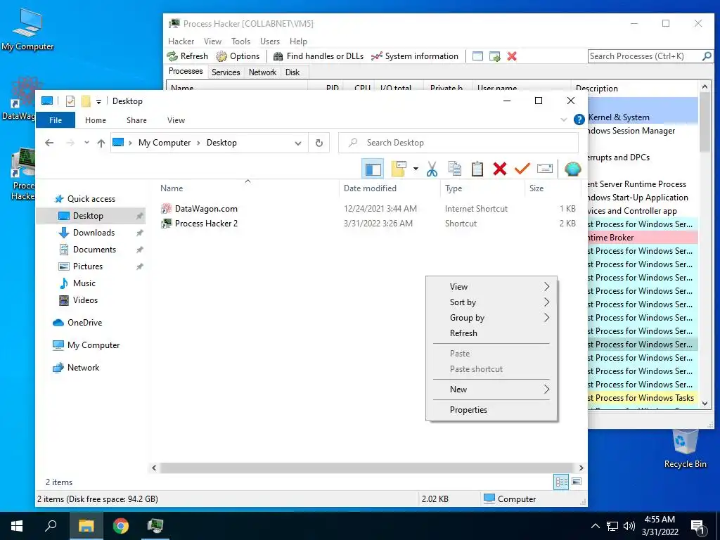This screenshot has height=540, width=720.
Task: Expand the address bar history dropdown
Action: (298, 143)
